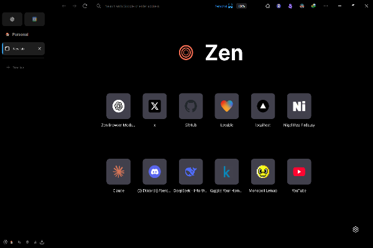This screenshot has width=373, height=248.
Task: Open the round blue toolbar extension icon
Action: point(279,6)
